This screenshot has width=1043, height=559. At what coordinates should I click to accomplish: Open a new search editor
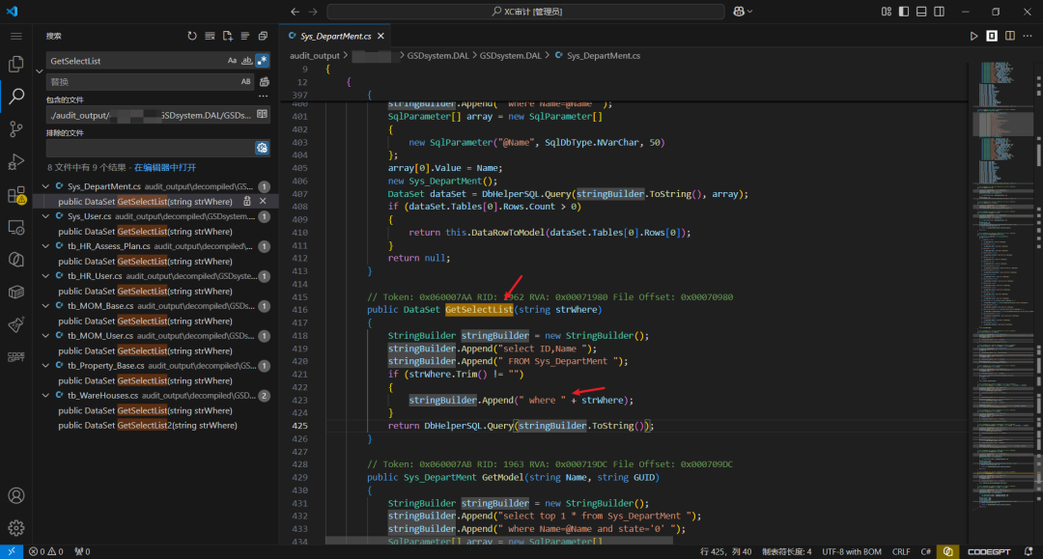pyautogui.click(x=228, y=36)
